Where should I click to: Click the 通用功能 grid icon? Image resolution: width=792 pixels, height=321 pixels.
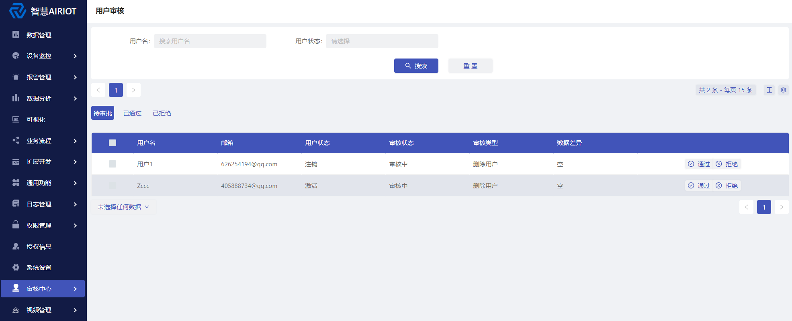click(16, 183)
